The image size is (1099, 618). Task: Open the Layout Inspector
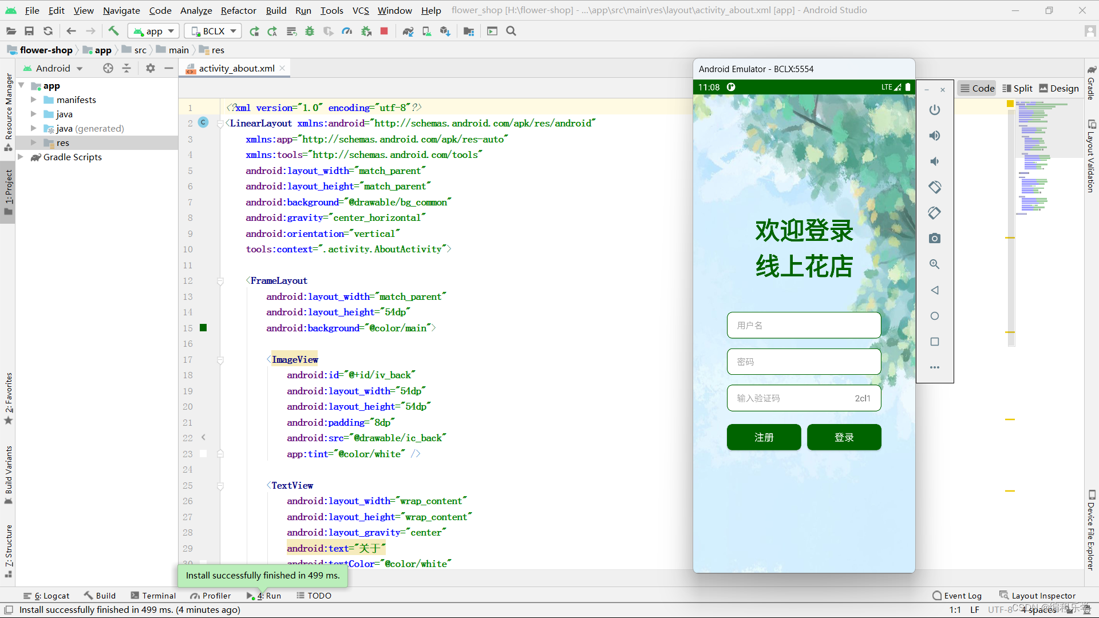[x=1037, y=596]
